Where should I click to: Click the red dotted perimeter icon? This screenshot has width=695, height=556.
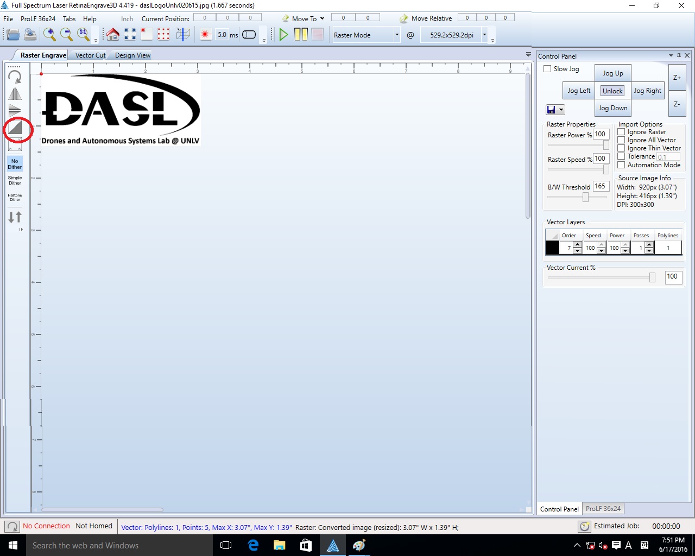click(x=163, y=35)
